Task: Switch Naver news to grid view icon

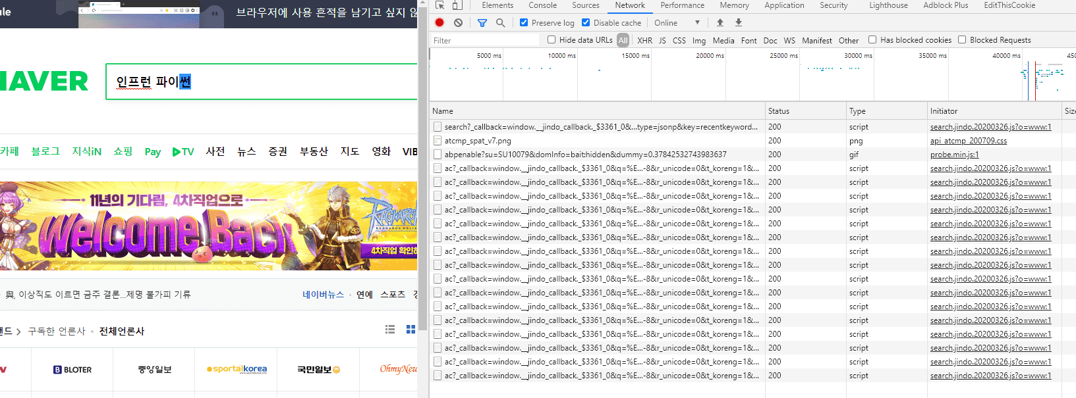Action: pyautogui.click(x=411, y=329)
